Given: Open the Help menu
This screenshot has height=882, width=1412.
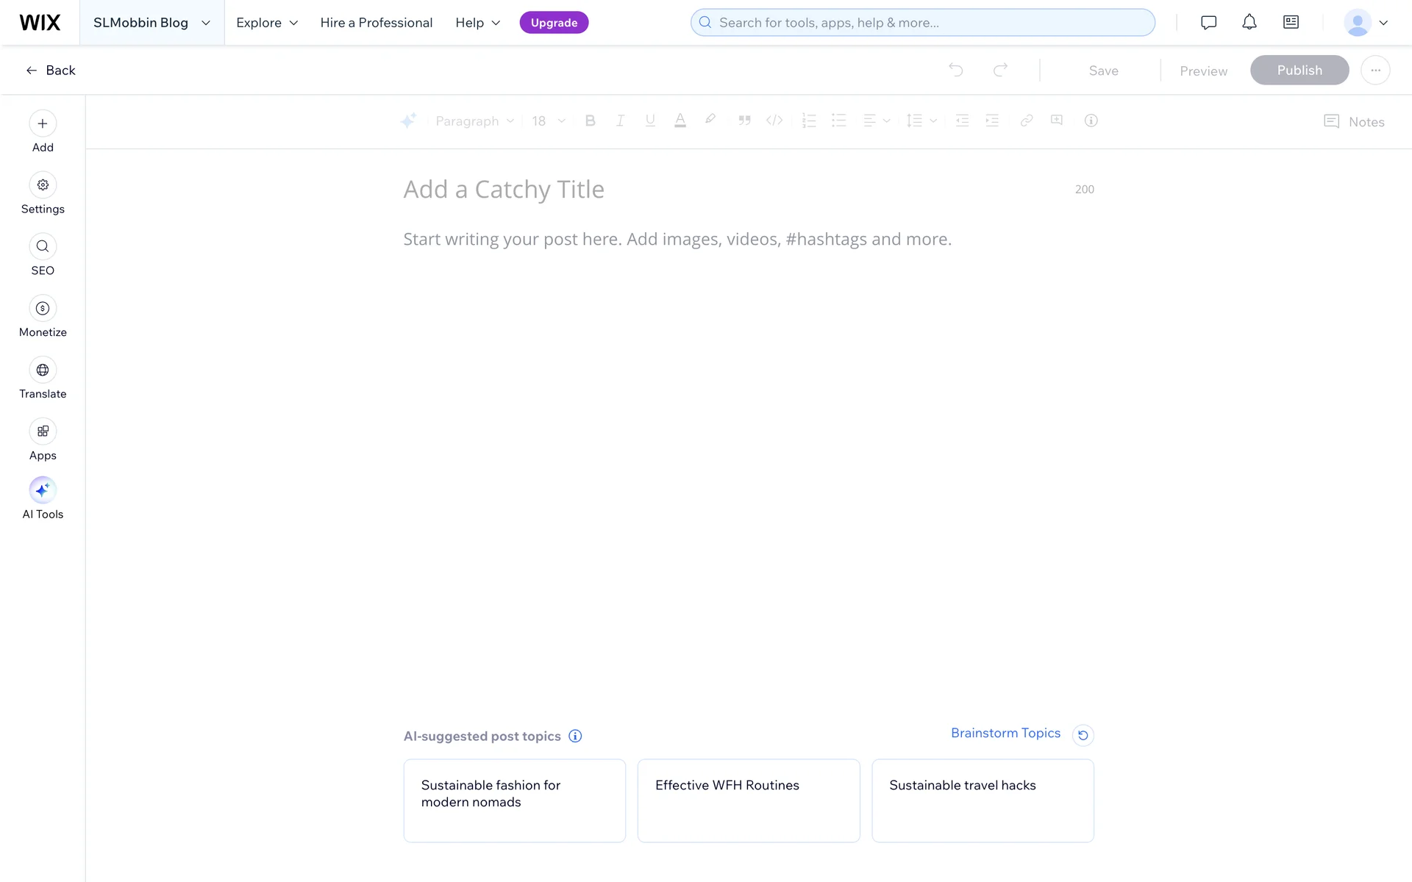Looking at the screenshot, I should [477, 23].
